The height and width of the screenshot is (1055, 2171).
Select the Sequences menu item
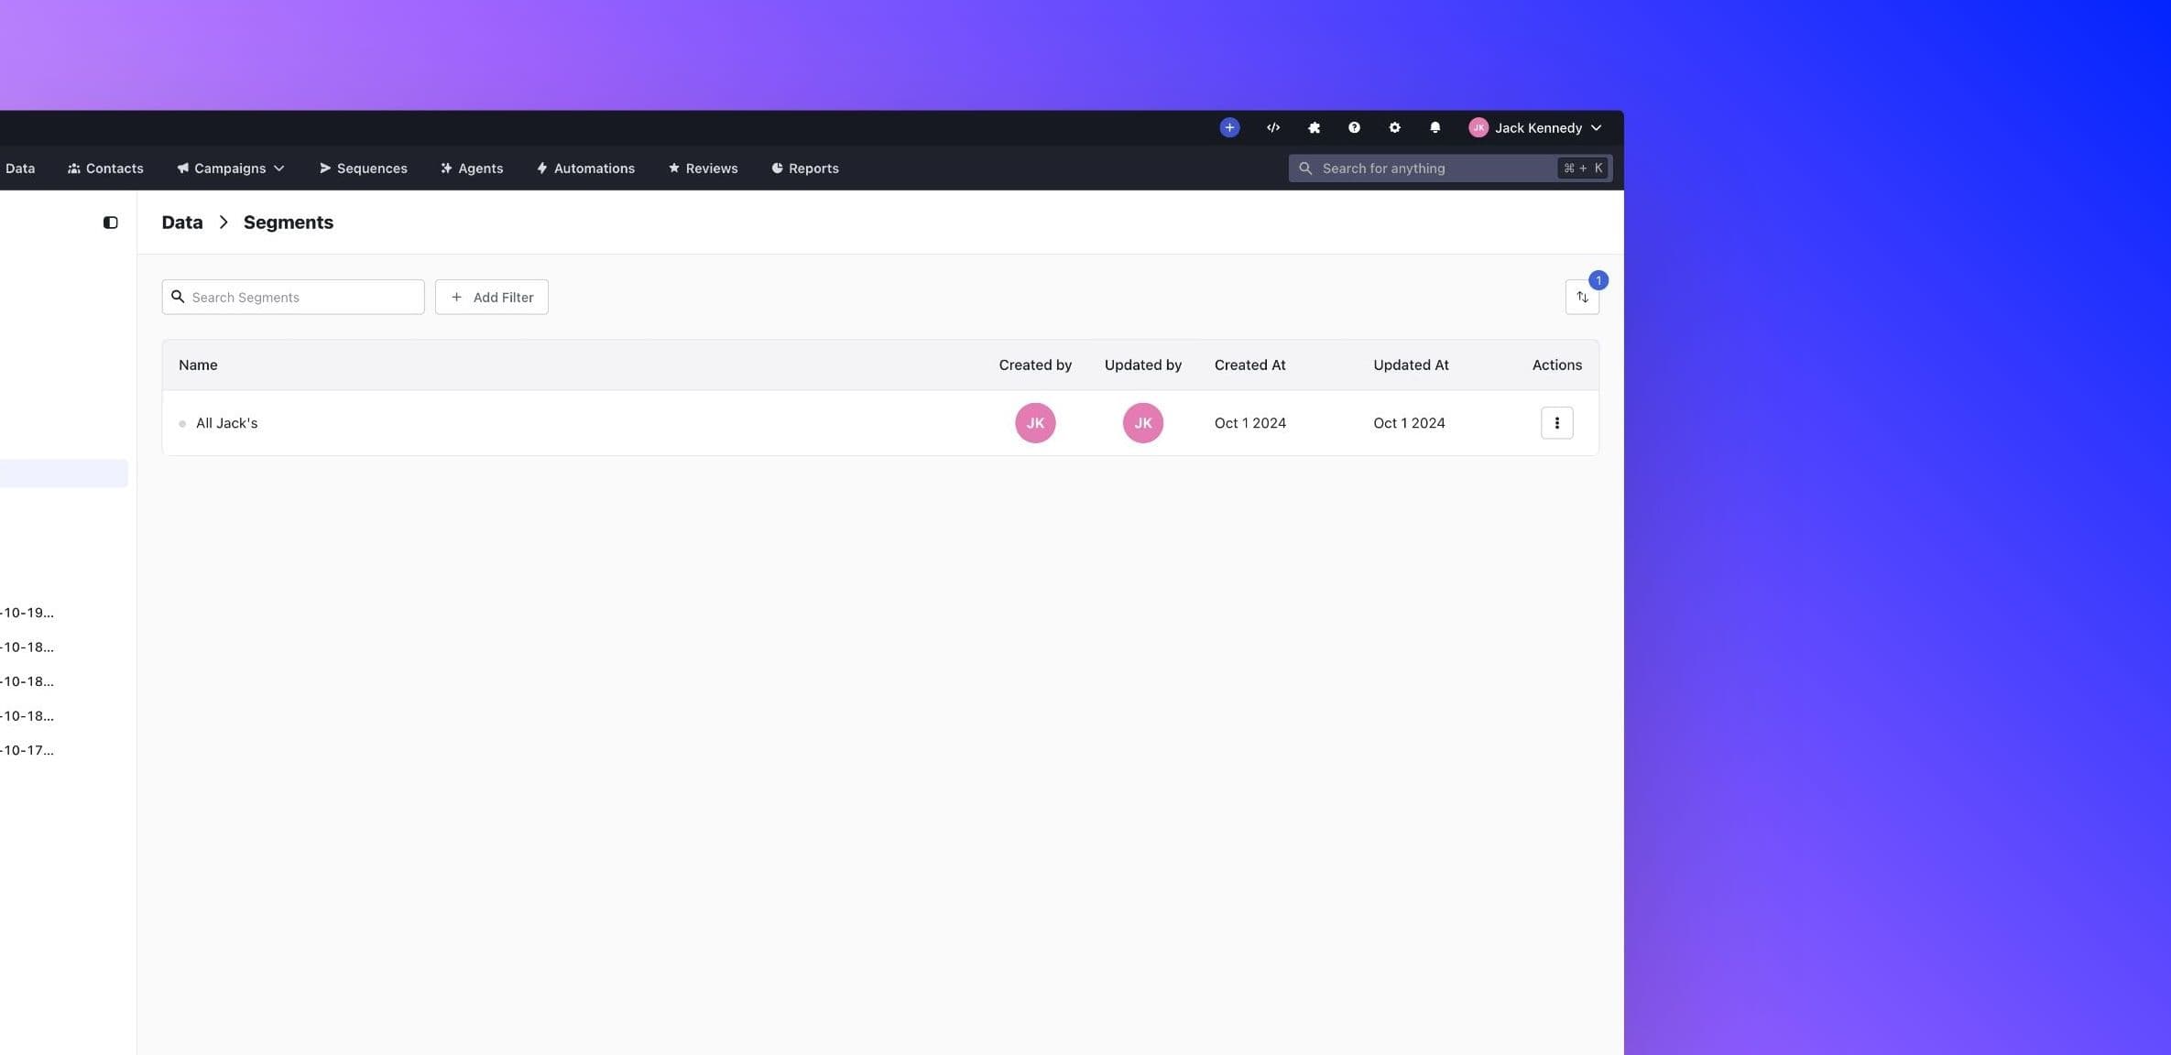(x=362, y=168)
